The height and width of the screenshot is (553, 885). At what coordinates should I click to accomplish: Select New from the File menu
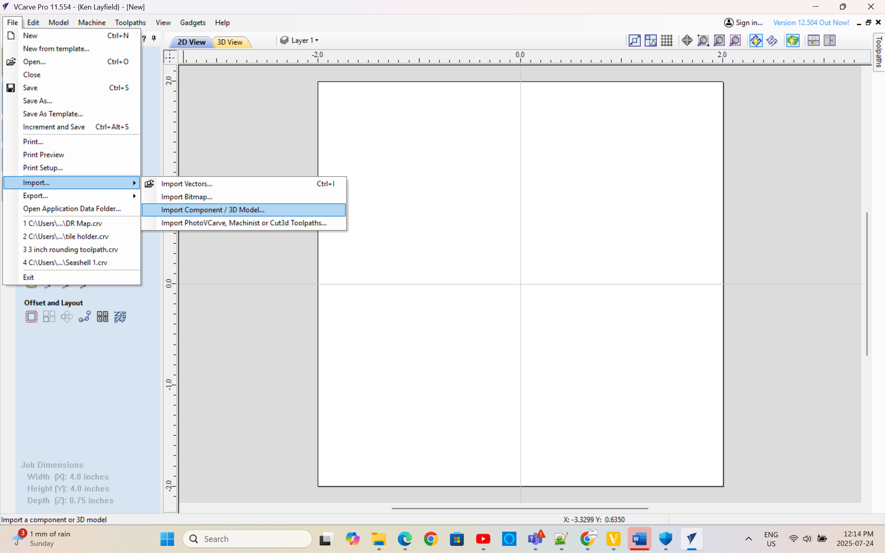click(x=72, y=36)
